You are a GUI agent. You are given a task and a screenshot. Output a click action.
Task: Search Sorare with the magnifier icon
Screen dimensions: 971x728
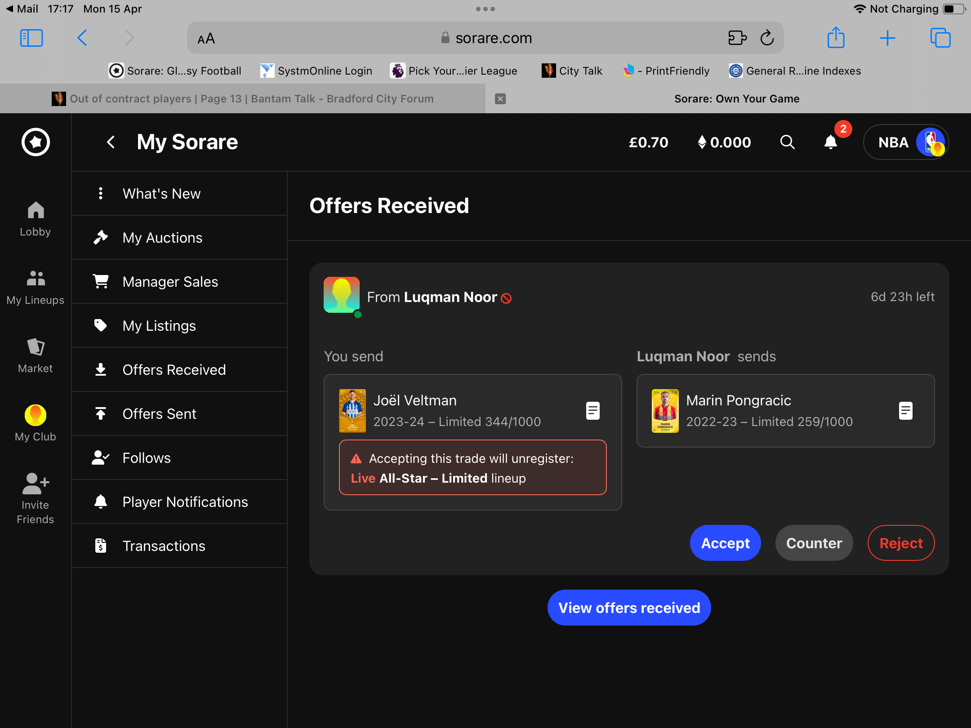[788, 142]
